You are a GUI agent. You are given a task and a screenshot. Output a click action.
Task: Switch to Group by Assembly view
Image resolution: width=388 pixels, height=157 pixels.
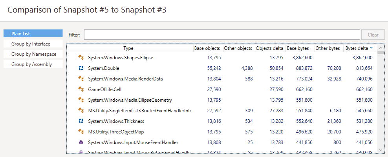coord(33,64)
